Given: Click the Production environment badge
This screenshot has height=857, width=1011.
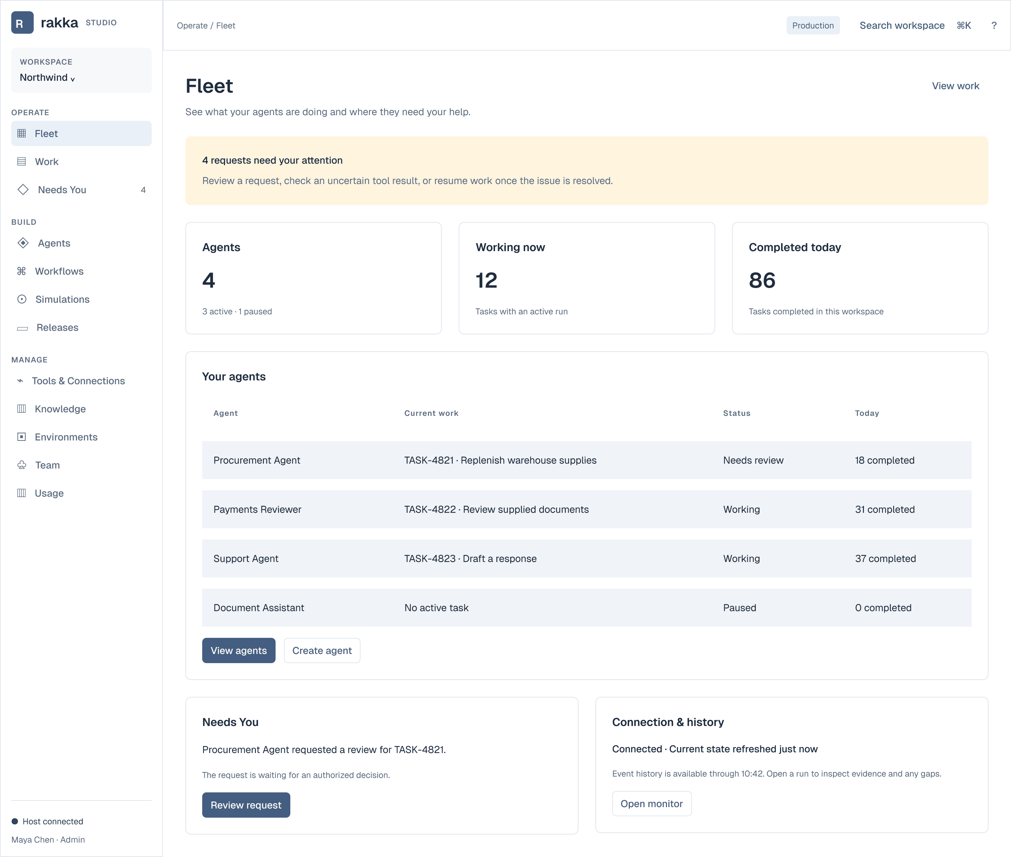Looking at the screenshot, I should point(813,26).
